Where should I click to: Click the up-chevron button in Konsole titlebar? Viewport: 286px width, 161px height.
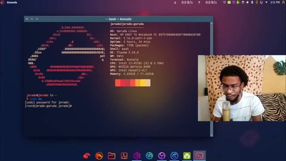pos(32,19)
